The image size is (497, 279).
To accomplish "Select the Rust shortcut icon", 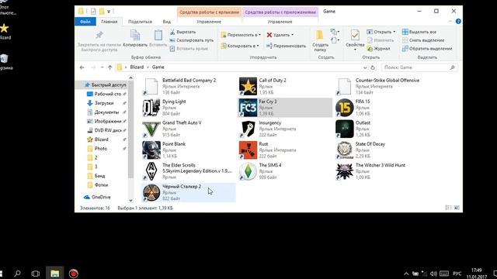I will coord(248,150).
